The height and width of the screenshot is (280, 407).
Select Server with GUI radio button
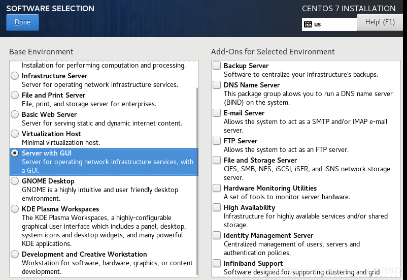click(x=15, y=153)
